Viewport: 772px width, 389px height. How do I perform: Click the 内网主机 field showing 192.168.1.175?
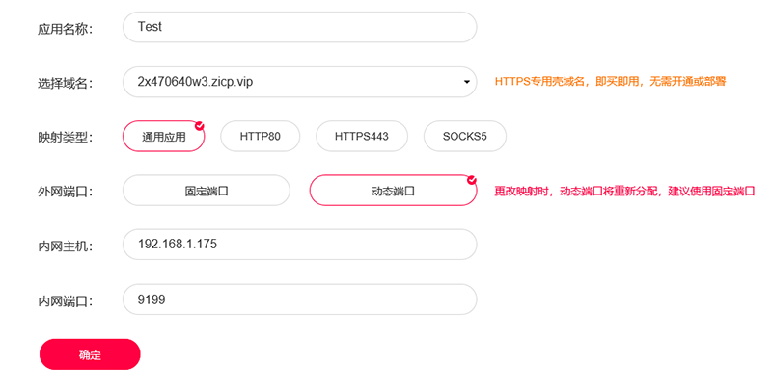pos(299,245)
